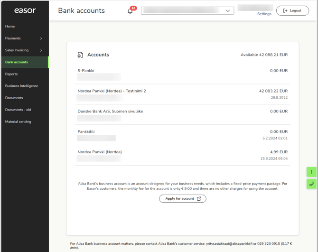Open Reports in sidebar

click(25, 74)
